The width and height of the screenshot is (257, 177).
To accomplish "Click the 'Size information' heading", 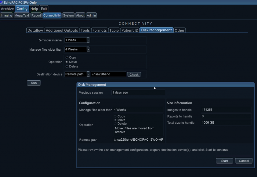I will click(179, 103).
